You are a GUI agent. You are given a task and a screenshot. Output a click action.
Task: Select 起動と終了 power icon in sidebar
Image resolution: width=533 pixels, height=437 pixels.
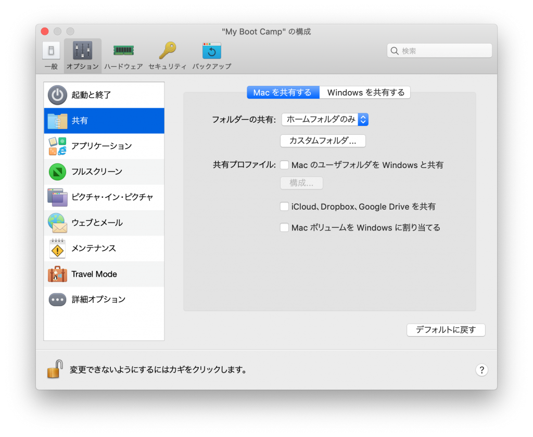click(x=57, y=95)
